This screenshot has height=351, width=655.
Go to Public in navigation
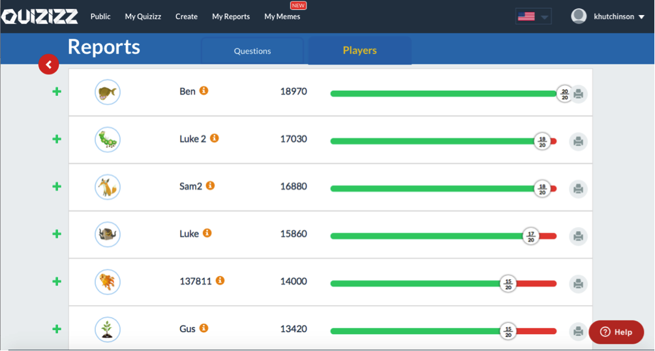[x=100, y=16]
